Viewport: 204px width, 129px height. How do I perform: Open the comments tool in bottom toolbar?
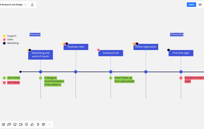point(3,124)
